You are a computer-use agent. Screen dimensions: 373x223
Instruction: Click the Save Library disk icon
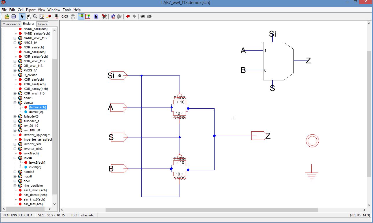13,16
